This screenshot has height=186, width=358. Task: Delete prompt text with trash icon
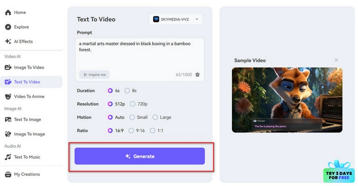[197, 75]
